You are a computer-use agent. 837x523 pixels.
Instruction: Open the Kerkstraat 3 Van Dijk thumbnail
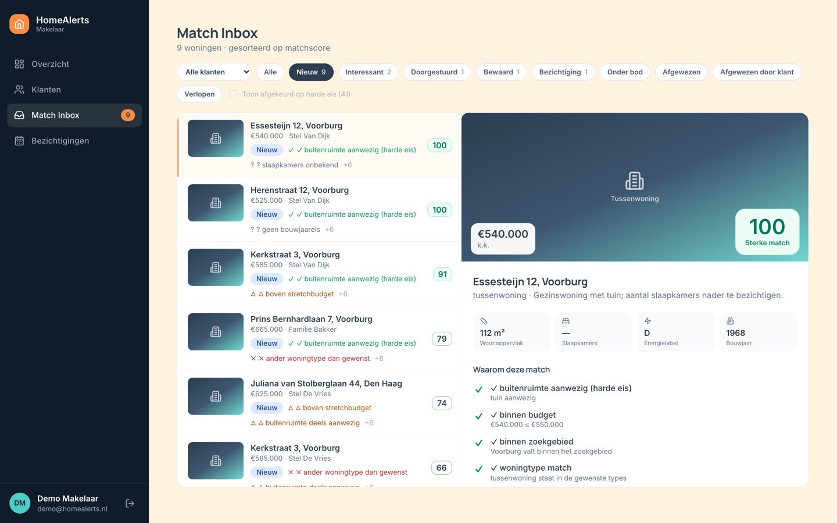[x=216, y=267]
